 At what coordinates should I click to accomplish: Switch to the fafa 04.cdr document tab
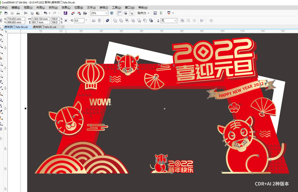point(16,27)
